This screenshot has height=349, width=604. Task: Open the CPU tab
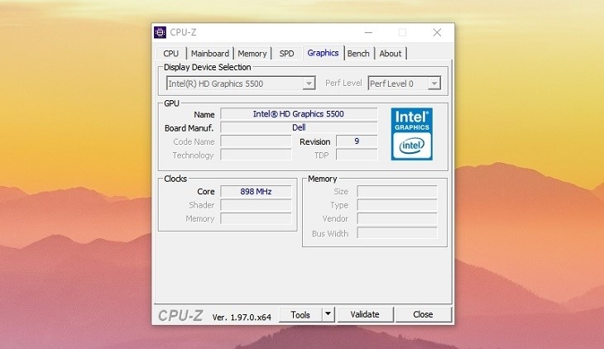point(170,54)
